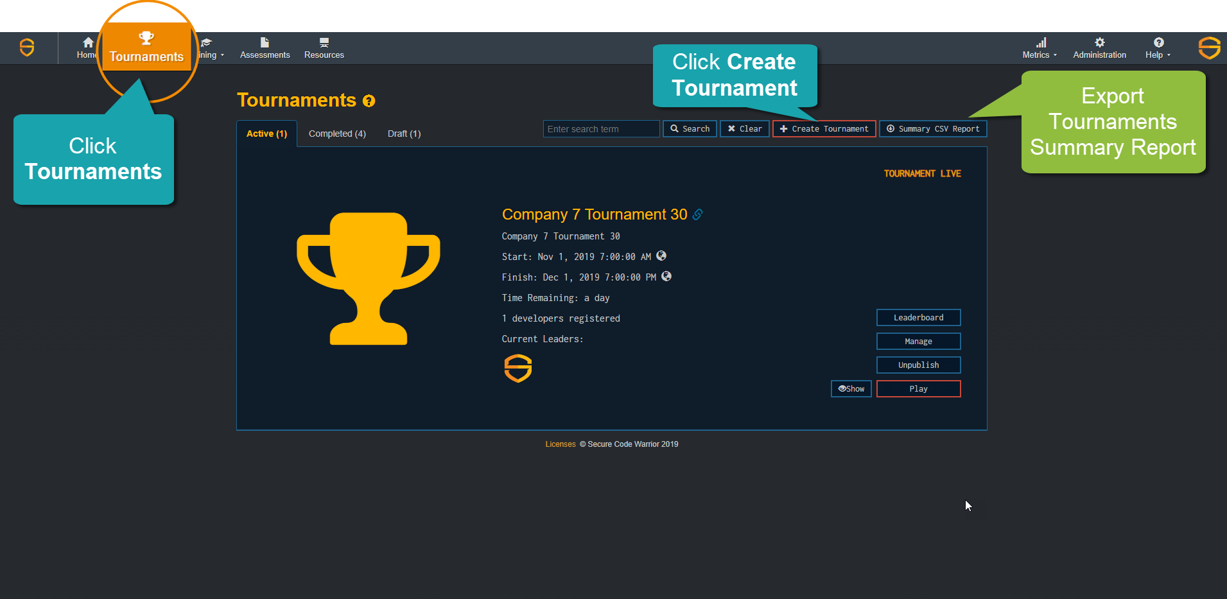Select the Active tournaments tab

click(x=266, y=133)
